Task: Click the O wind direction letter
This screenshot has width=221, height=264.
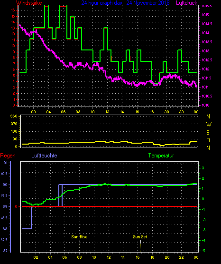Action: [x=208, y=140]
